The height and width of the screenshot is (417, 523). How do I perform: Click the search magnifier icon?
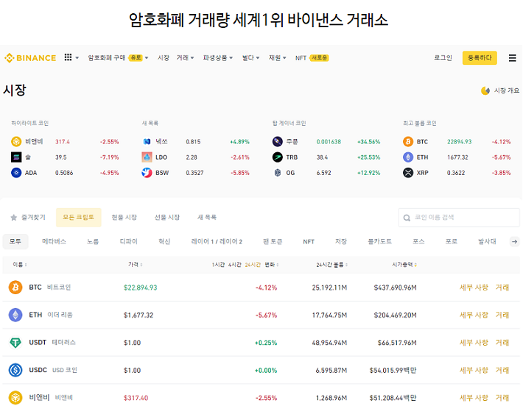(x=407, y=218)
